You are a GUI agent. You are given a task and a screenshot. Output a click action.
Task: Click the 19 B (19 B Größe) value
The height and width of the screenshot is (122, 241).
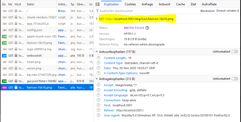135,39
